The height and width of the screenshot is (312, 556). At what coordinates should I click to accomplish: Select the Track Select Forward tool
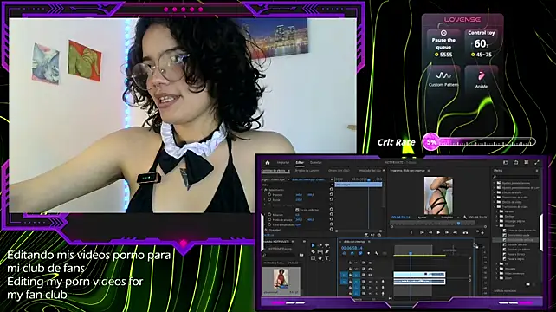coord(320,245)
